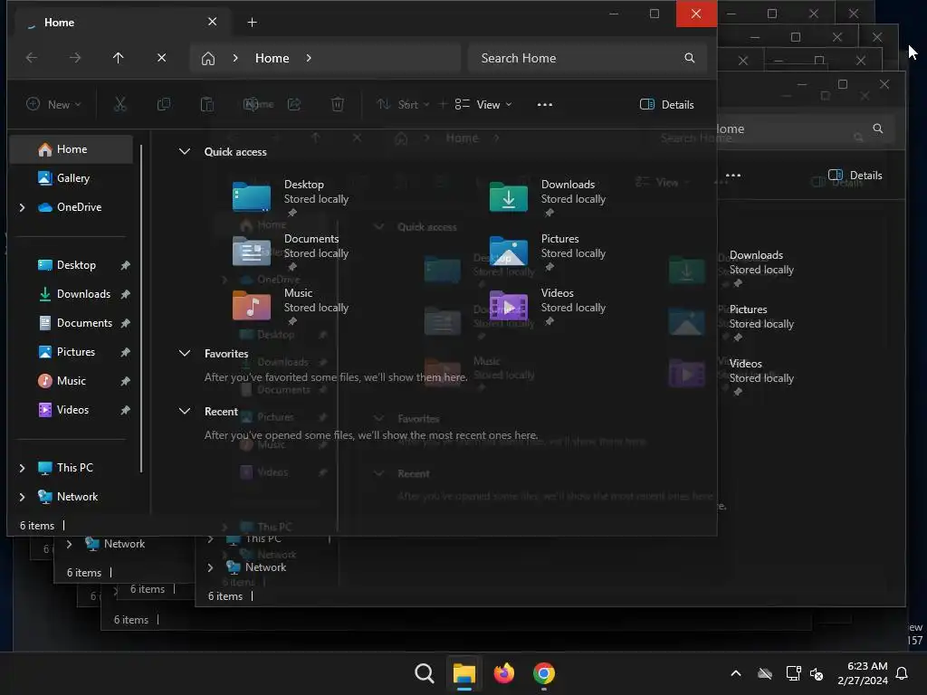Viewport: 927px width, 695px height.
Task: Click the navigation pane scrollbar
Action: (x=141, y=309)
